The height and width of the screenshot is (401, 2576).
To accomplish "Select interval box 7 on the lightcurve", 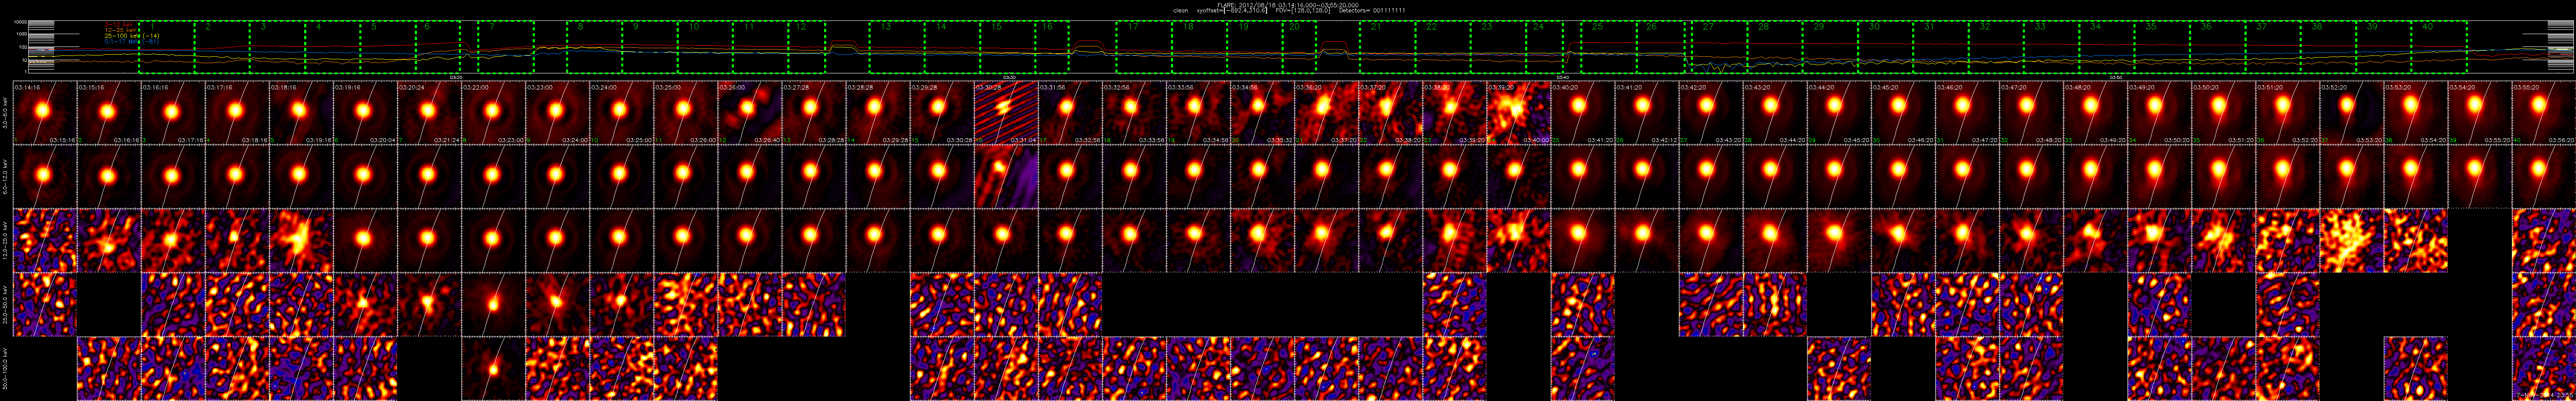I will (506, 47).
